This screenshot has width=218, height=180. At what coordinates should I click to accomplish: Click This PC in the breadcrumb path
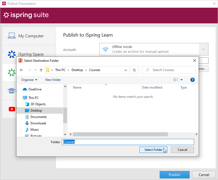(x=60, y=70)
